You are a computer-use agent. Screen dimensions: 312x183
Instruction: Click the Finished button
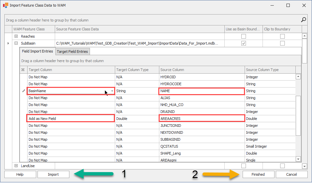coord(258,174)
